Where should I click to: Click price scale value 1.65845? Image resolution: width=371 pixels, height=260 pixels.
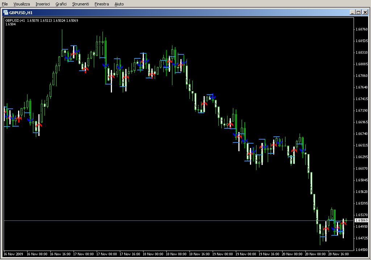click(362, 180)
